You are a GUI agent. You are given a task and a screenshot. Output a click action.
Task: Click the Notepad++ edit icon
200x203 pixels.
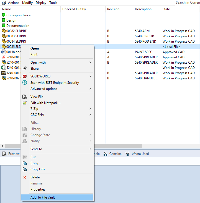click(x=25, y=103)
